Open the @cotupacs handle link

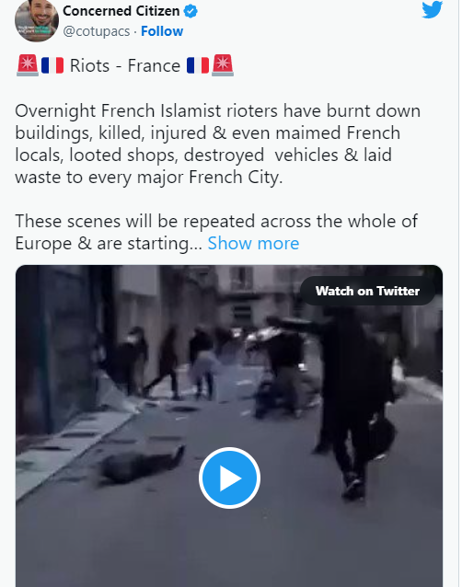pyautogui.click(x=97, y=31)
